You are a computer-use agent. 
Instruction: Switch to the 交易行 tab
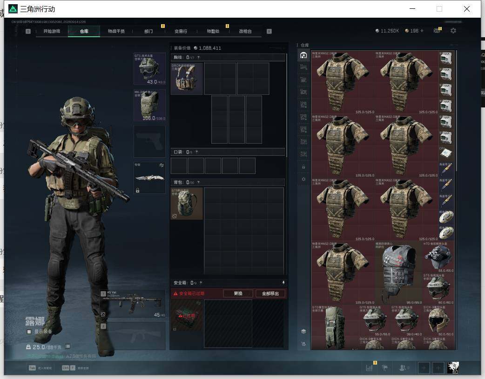tap(181, 31)
